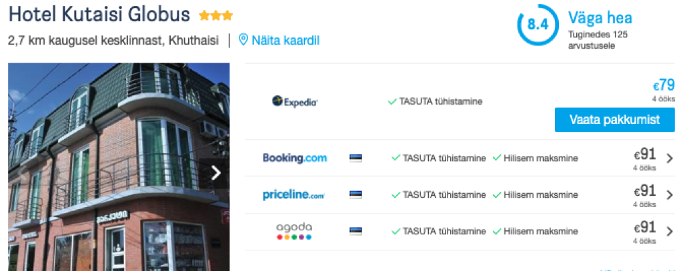Open the Hotel Kutaisi Globus title
The width and height of the screenshot is (683, 271).
click(x=99, y=15)
